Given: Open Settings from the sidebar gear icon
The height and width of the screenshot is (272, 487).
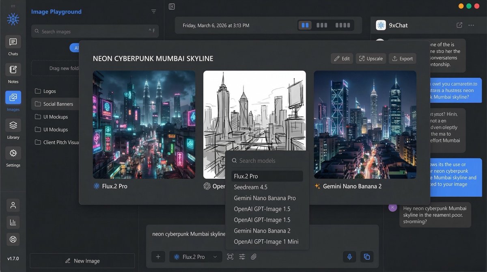Looking at the screenshot, I should [x=13, y=153].
